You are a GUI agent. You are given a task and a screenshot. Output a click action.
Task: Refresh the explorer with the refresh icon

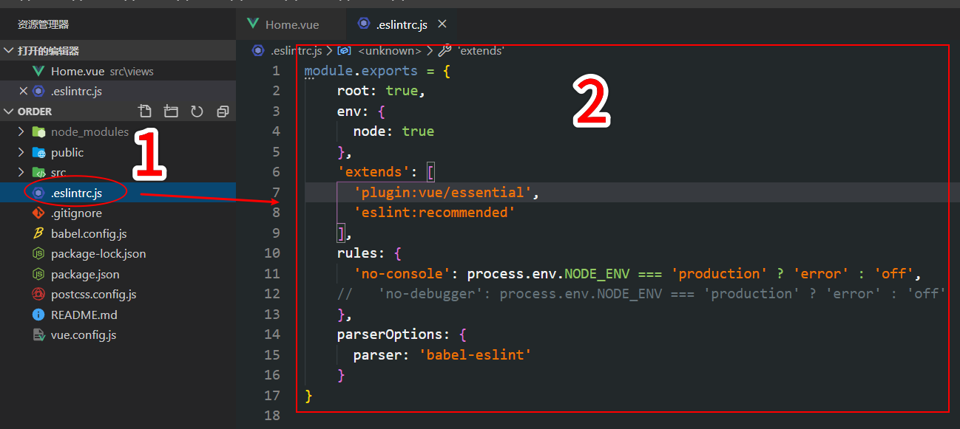click(197, 111)
